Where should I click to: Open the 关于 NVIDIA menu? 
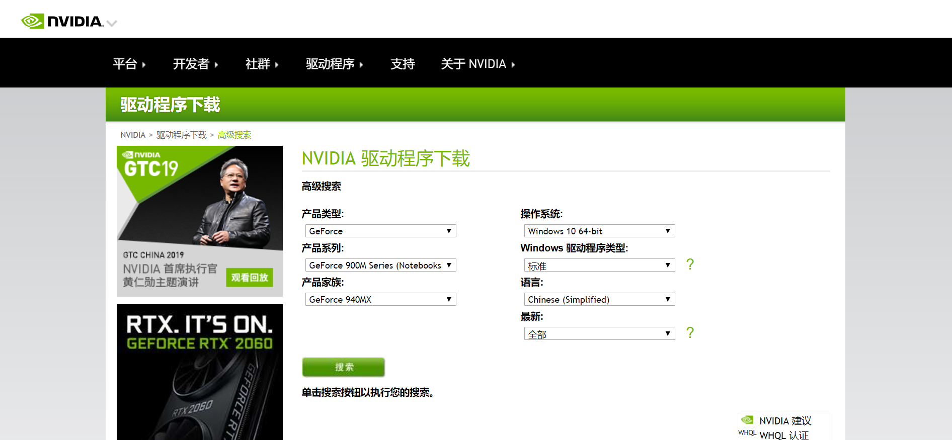[478, 64]
